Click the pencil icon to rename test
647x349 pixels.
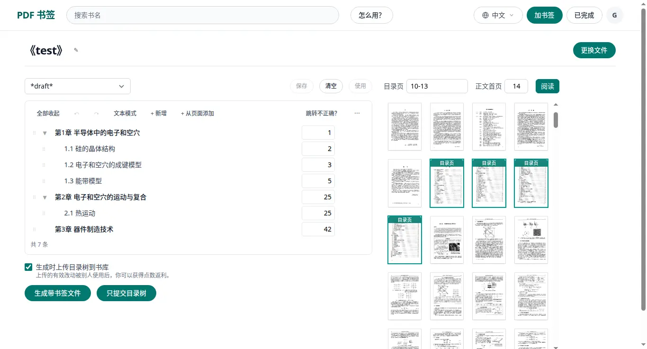76,50
